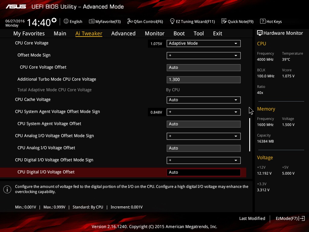Open the Exit tab

(x=218, y=34)
